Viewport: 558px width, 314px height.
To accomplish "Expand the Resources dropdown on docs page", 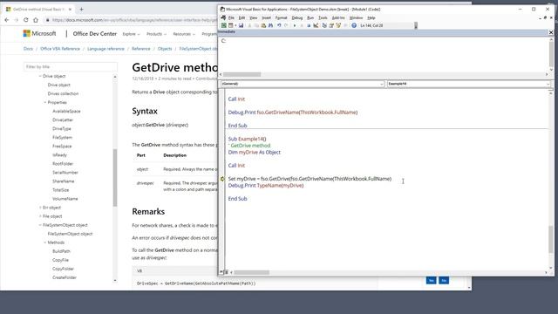I will (x=184, y=34).
